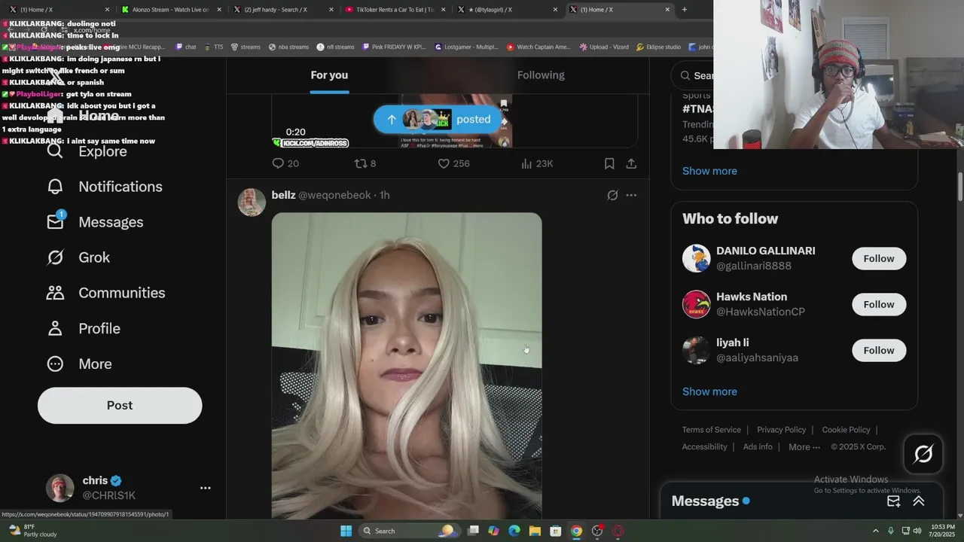964x542 pixels.
Task: Click the floating Grok button
Action: coord(923,454)
